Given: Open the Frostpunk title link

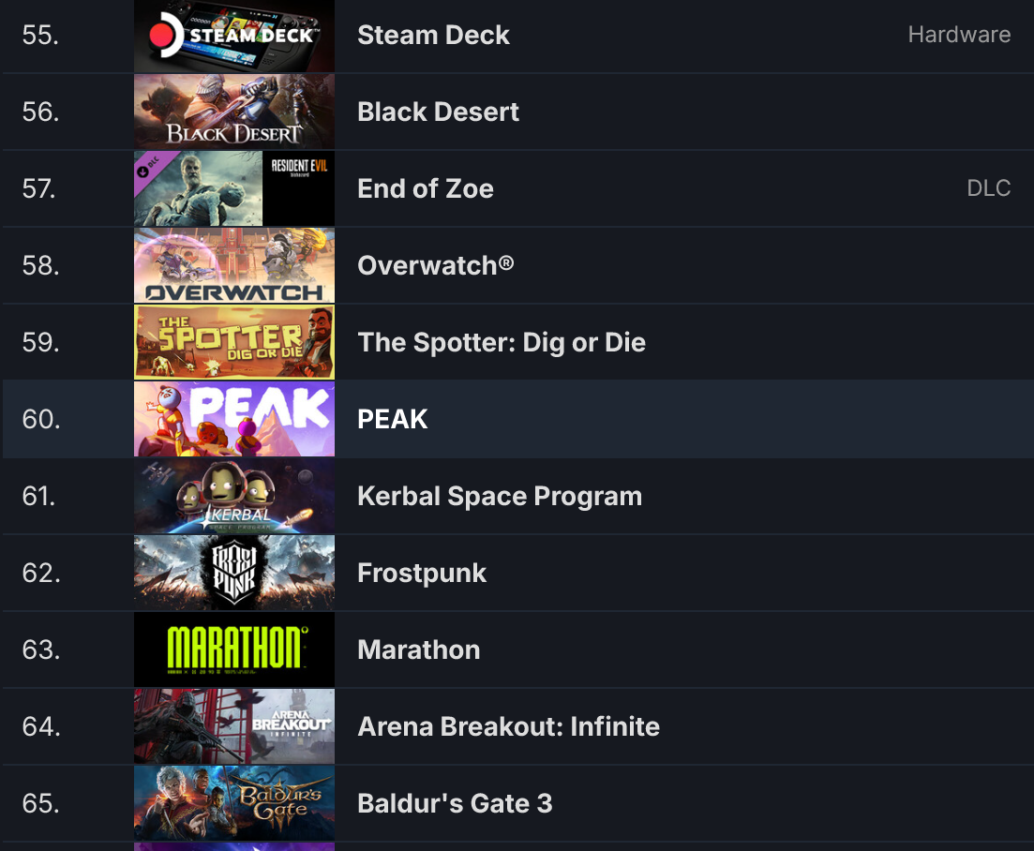Looking at the screenshot, I should point(422,573).
